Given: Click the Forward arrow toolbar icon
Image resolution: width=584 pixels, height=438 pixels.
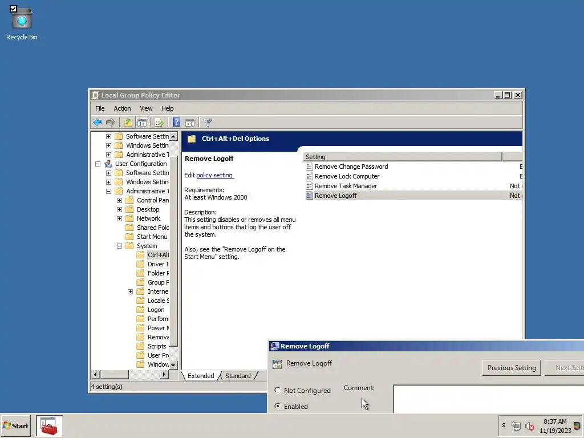Looking at the screenshot, I should [x=111, y=122].
